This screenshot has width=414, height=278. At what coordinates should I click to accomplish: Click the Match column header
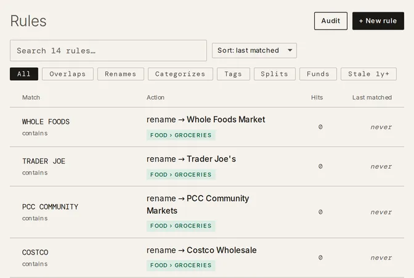31,97
